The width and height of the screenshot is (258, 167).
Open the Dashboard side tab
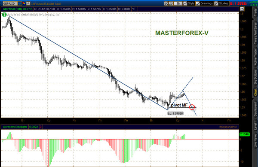[255, 109]
